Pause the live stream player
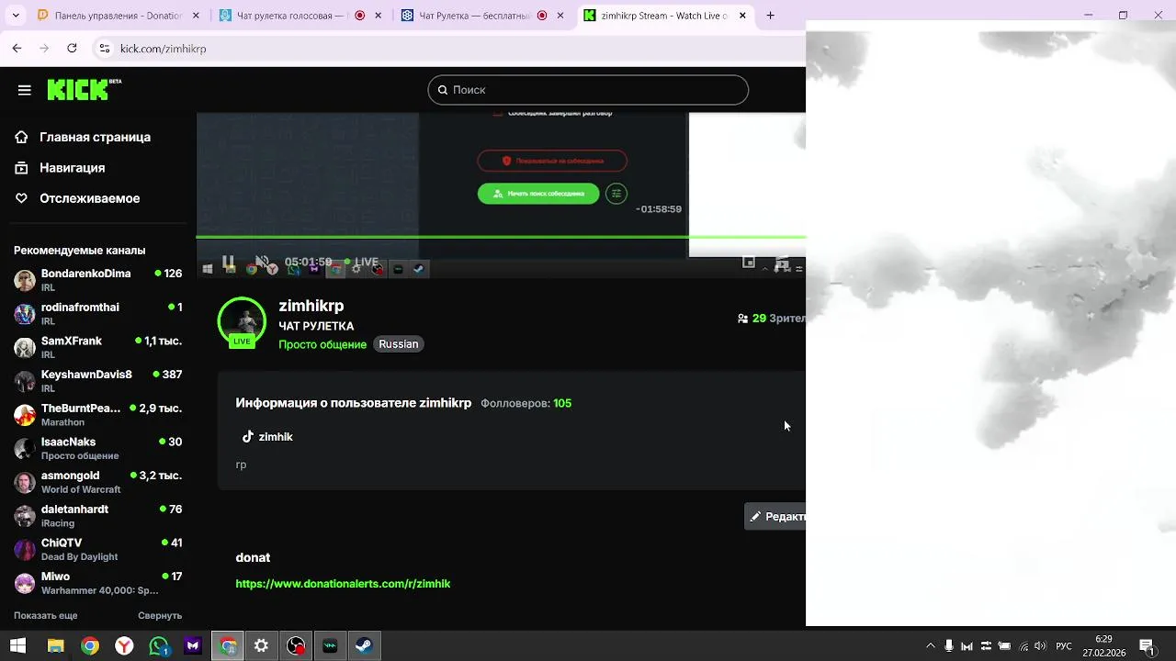Screen dimensions: 1176x661 (x=228, y=263)
